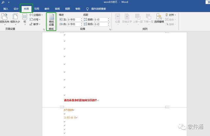Click the 缩进 left indent icon

[61, 20]
